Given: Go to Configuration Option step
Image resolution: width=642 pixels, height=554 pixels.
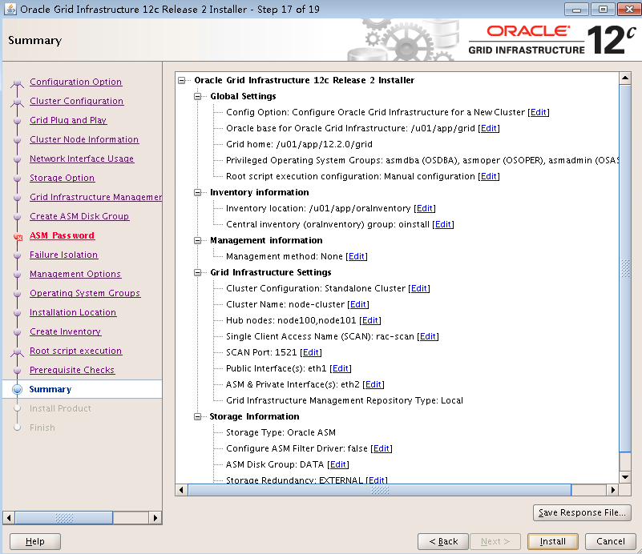Looking at the screenshot, I should click(x=76, y=82).
